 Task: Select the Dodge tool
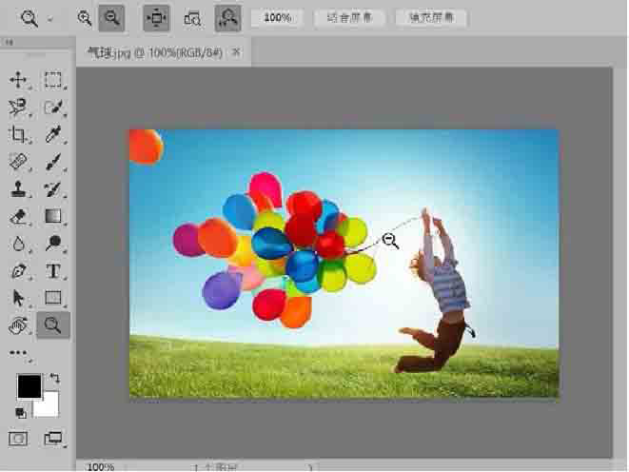53,244
